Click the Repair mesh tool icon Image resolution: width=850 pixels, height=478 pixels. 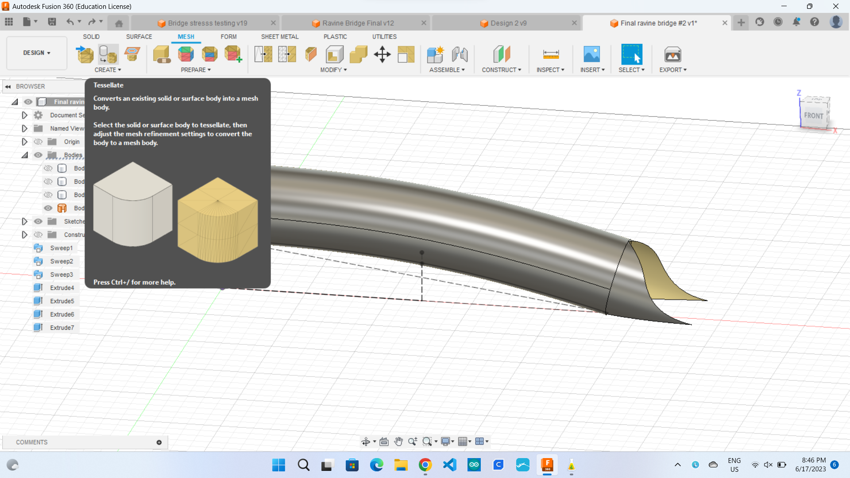tap(162, 54)
